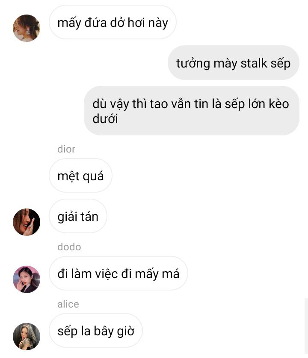
Task: Open the avatar beside "mấy đứa dở hơi này"
Action: coord(27,28)
